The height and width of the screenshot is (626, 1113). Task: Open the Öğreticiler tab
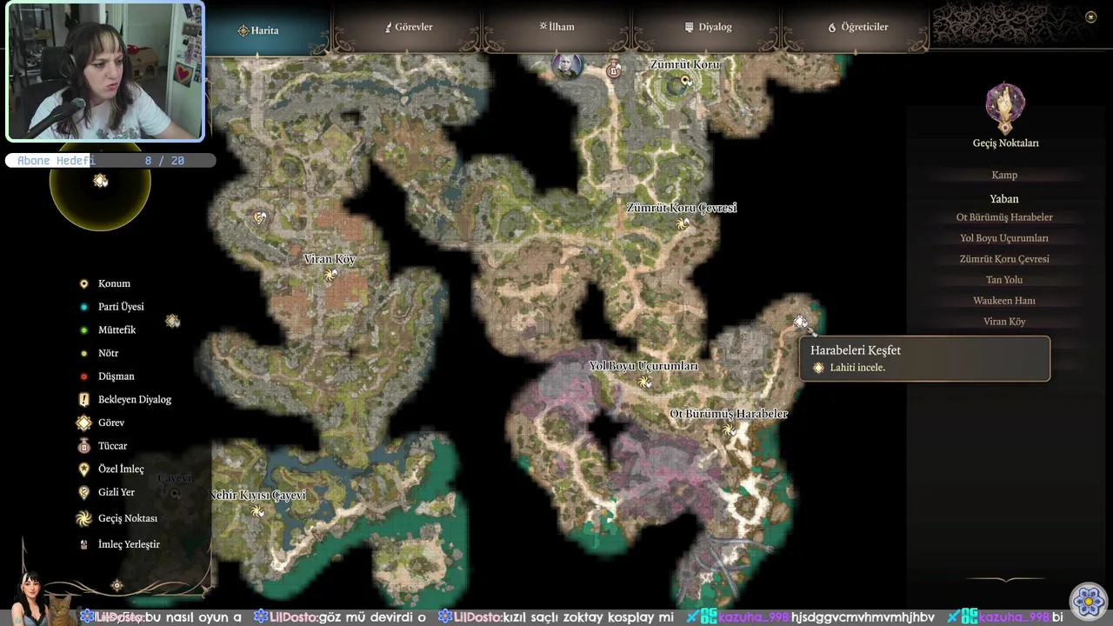(858, 27)
